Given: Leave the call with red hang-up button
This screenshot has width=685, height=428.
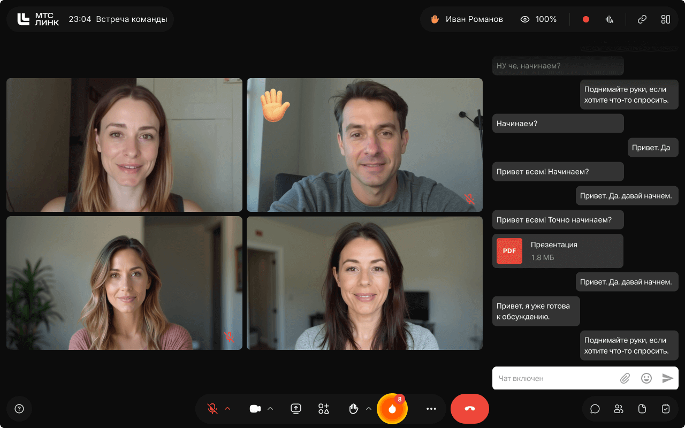Looking at the screenshot, I should click(469, 409).
